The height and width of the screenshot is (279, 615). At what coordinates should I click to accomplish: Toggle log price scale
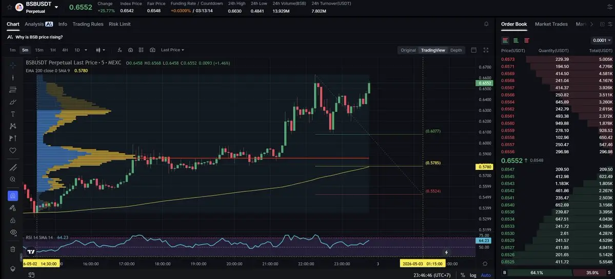[x=473, y=275]
